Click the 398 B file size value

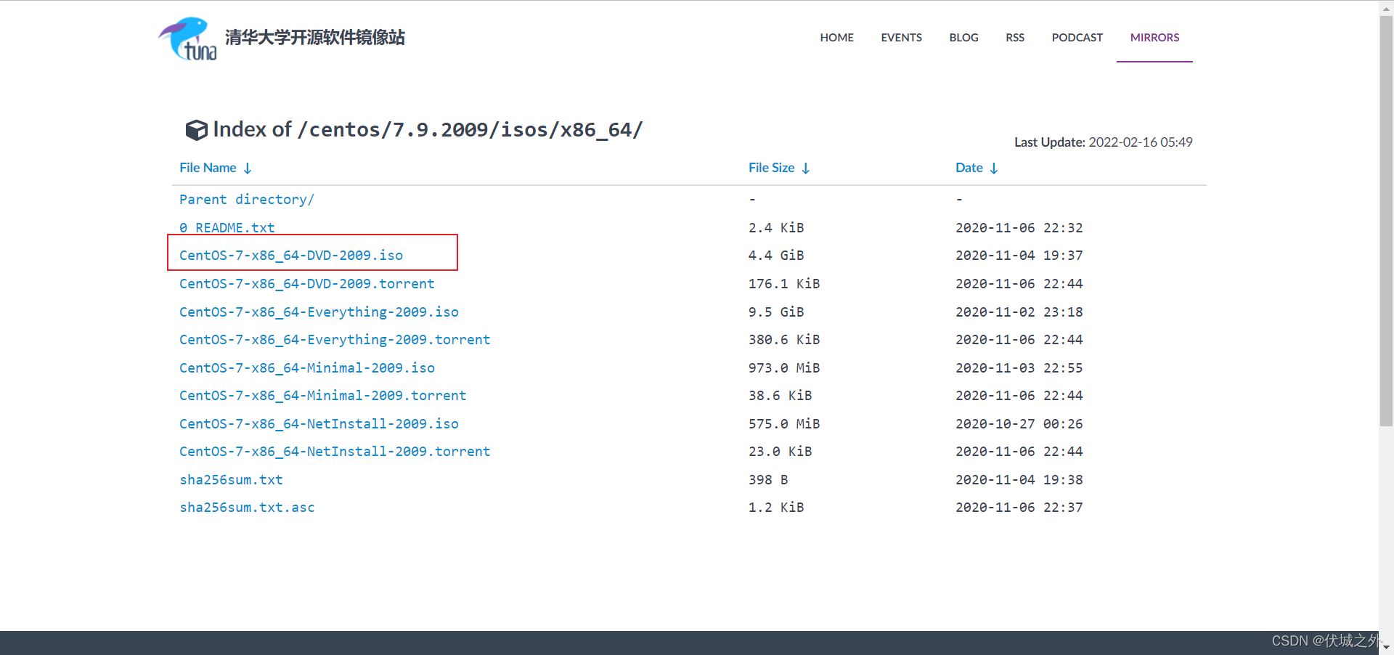coord(768,480)
